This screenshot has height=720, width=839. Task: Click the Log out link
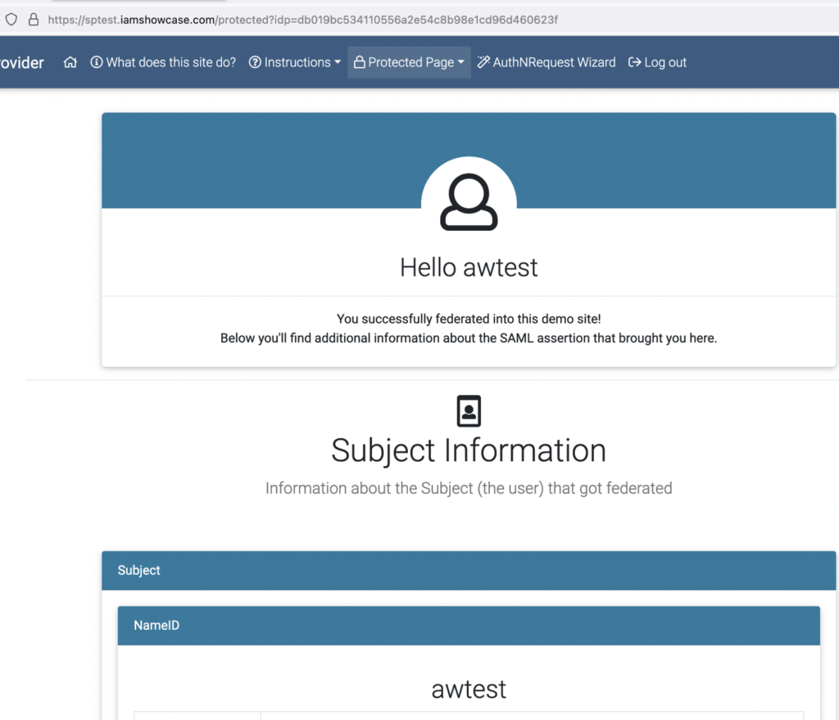(664, 61)
